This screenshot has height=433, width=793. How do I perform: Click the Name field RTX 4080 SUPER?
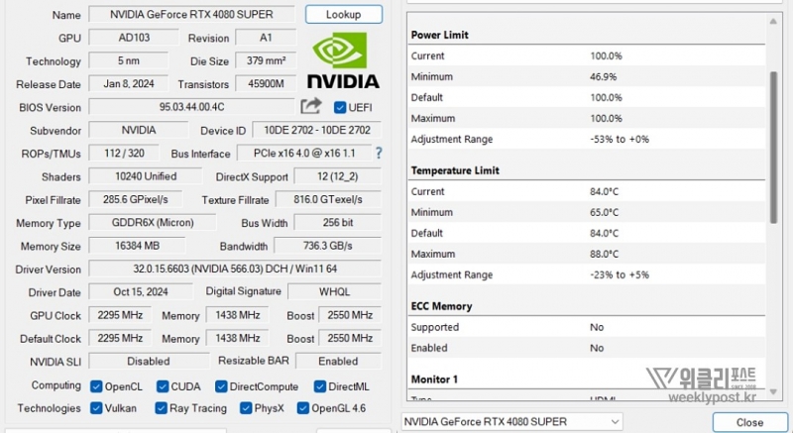[x=191, y=14]
